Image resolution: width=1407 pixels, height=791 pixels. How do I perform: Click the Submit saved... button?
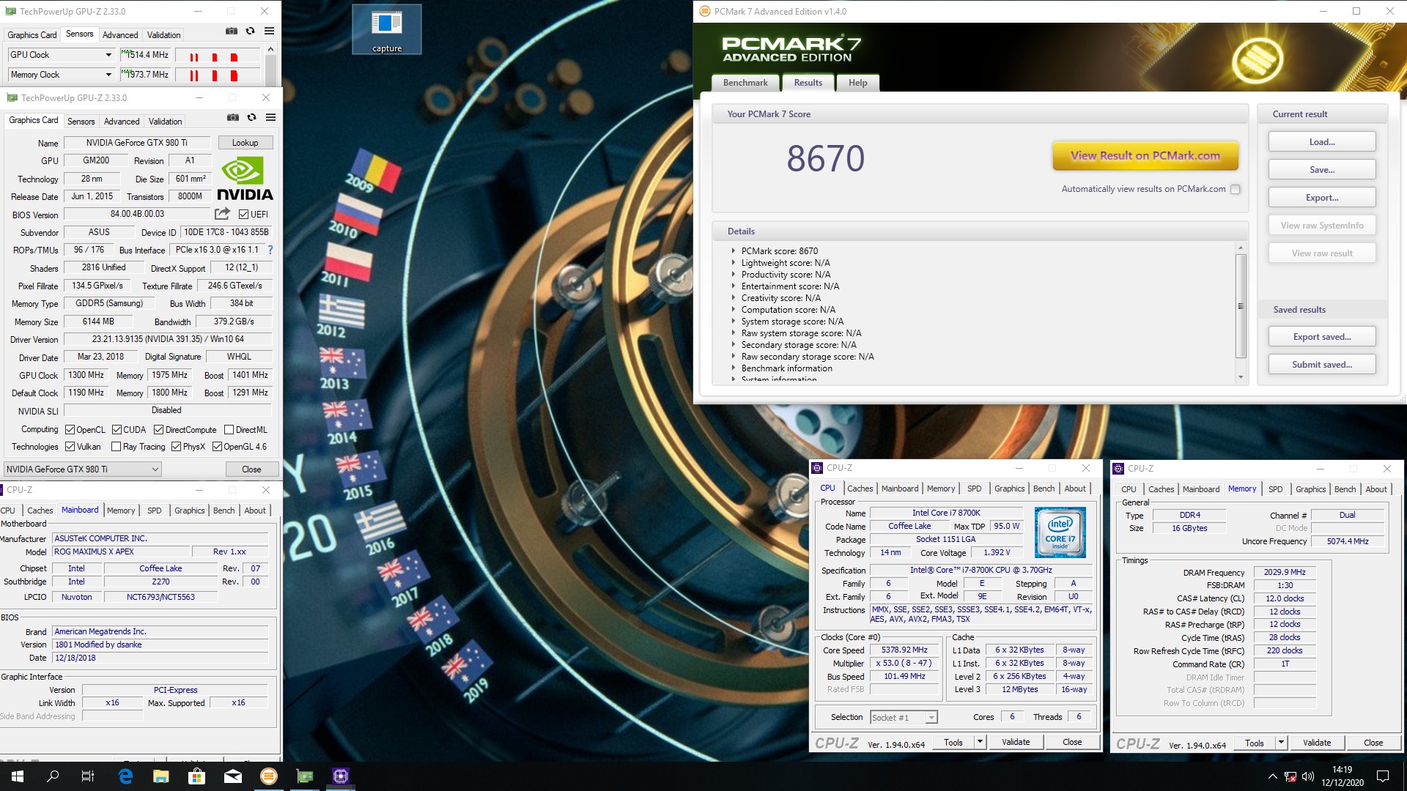click(1322, 365)
